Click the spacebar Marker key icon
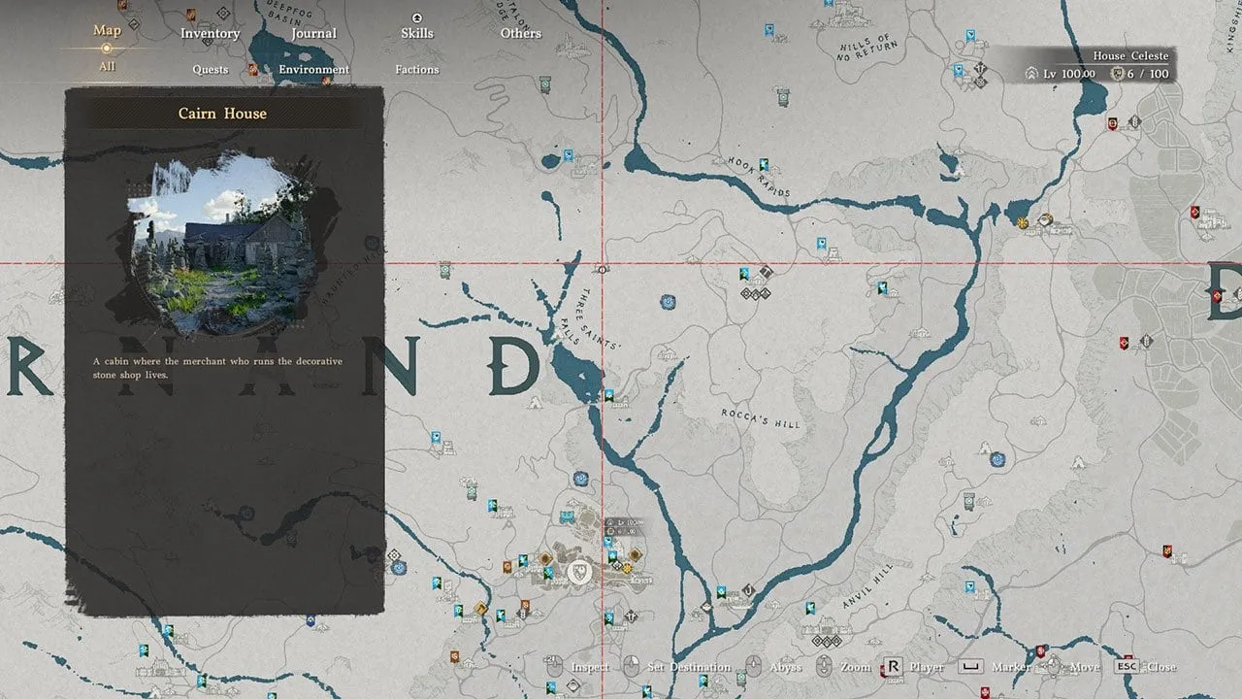The width and height of the screenshot is (1242, 699). tap(971, 667)
